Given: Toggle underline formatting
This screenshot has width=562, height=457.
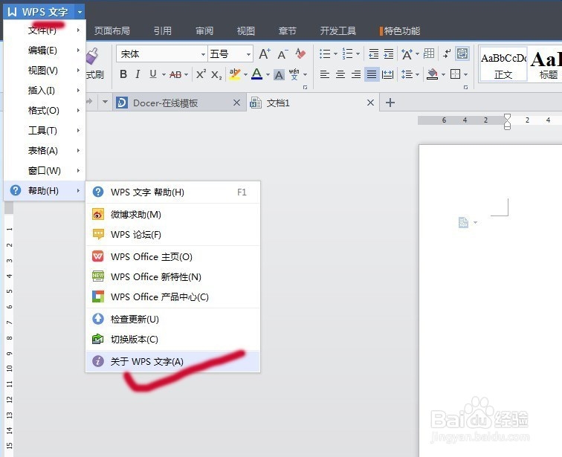Looking at the screenshot, I should click(153, 74).
